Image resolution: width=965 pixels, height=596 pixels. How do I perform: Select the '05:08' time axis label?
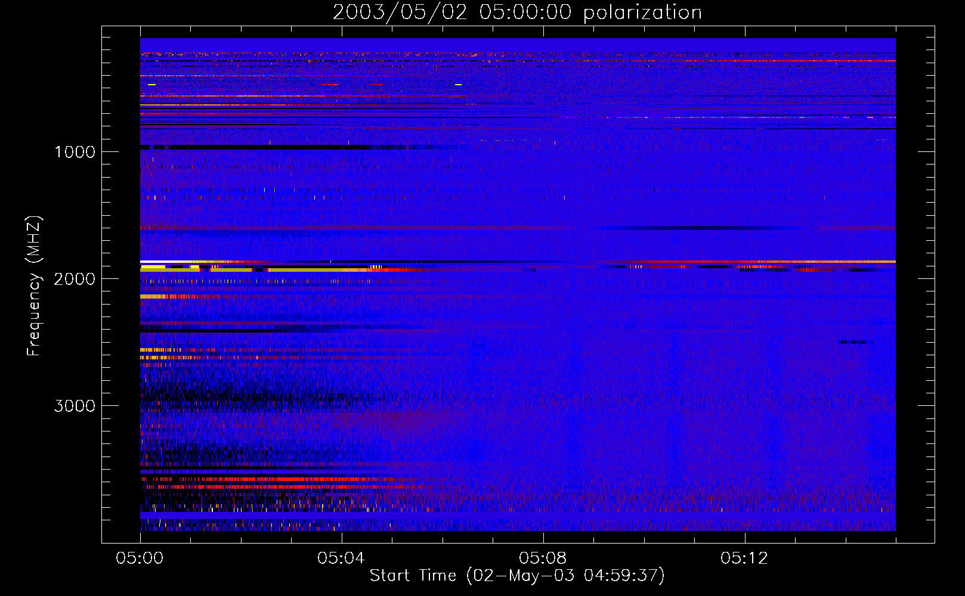pyautogui.click(x=543, y=558)
